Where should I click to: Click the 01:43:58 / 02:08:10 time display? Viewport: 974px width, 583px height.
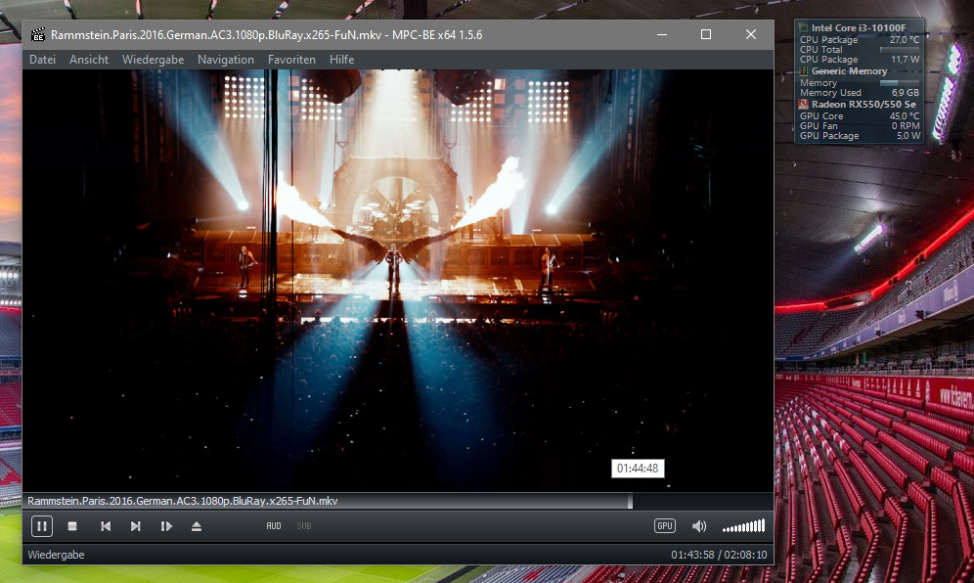point(719,555)
